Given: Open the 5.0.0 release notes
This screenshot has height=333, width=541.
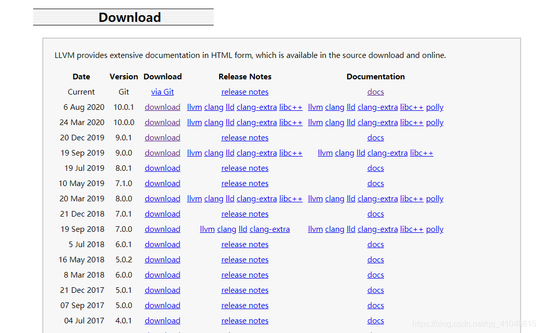Looking at the screenshot, I should (245, 306).
